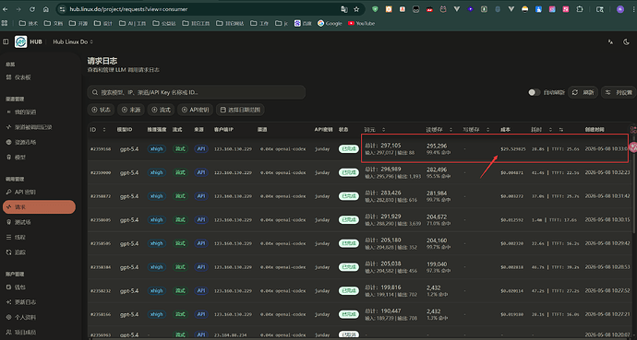This screenshot has width=637, height=340.
Task: Sort the table by 词元 tokens column
Action: (375, 130)
